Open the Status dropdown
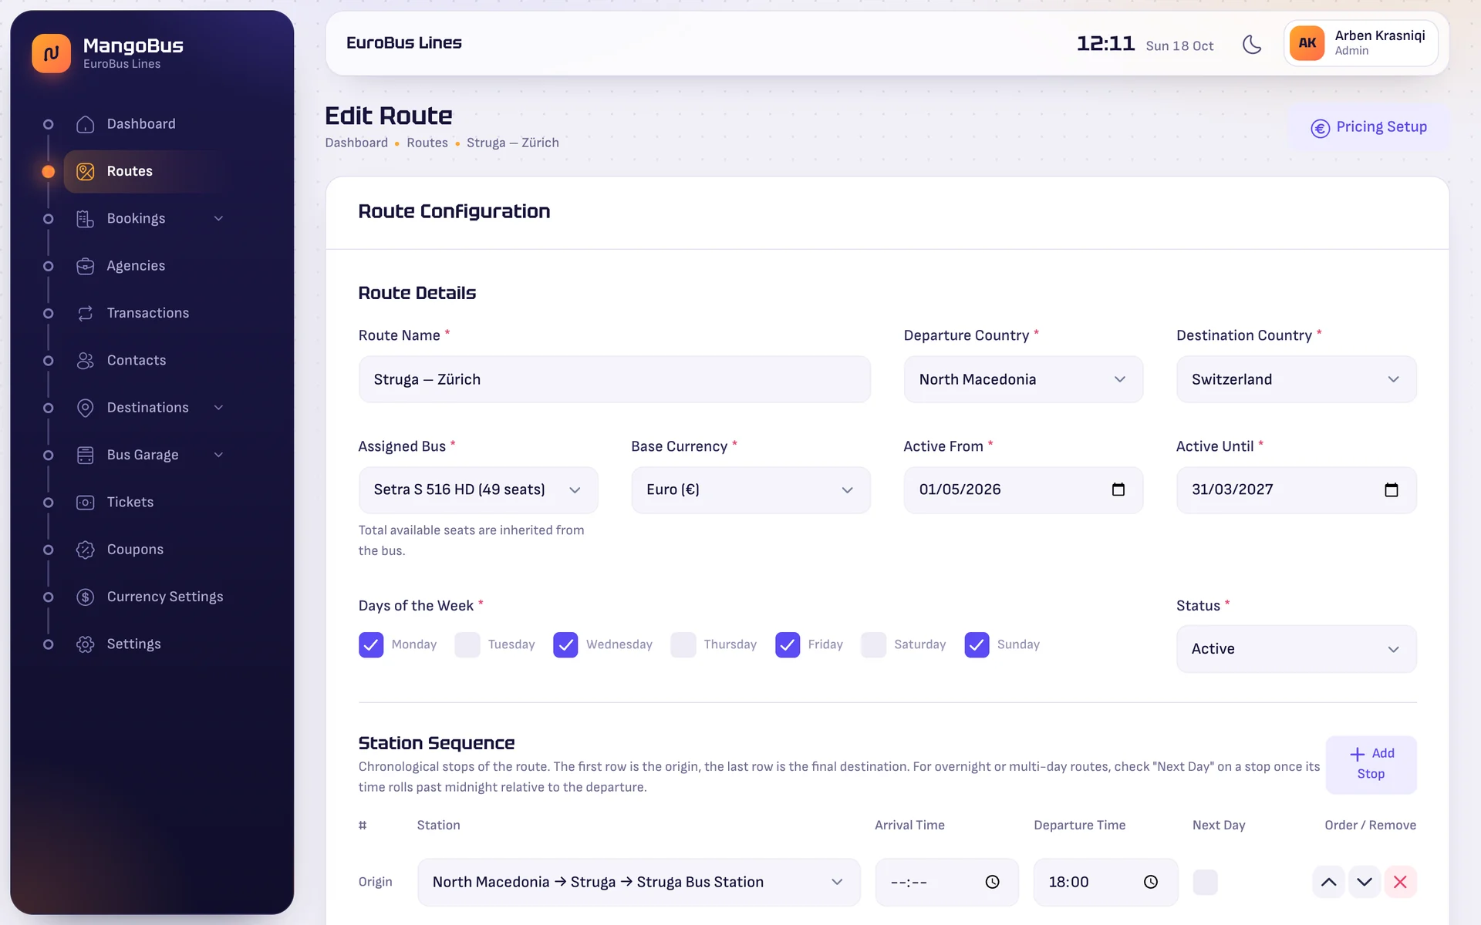The height and width of the screenshot is (925, 1481). click(x=1296, y=649)
